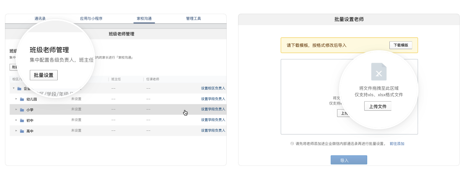The height and width of the screenshot is (178, 467).
Task: Click 设置学段负责人 in the 初中 row
Action: pyautogui.click(x=213, y=120)
